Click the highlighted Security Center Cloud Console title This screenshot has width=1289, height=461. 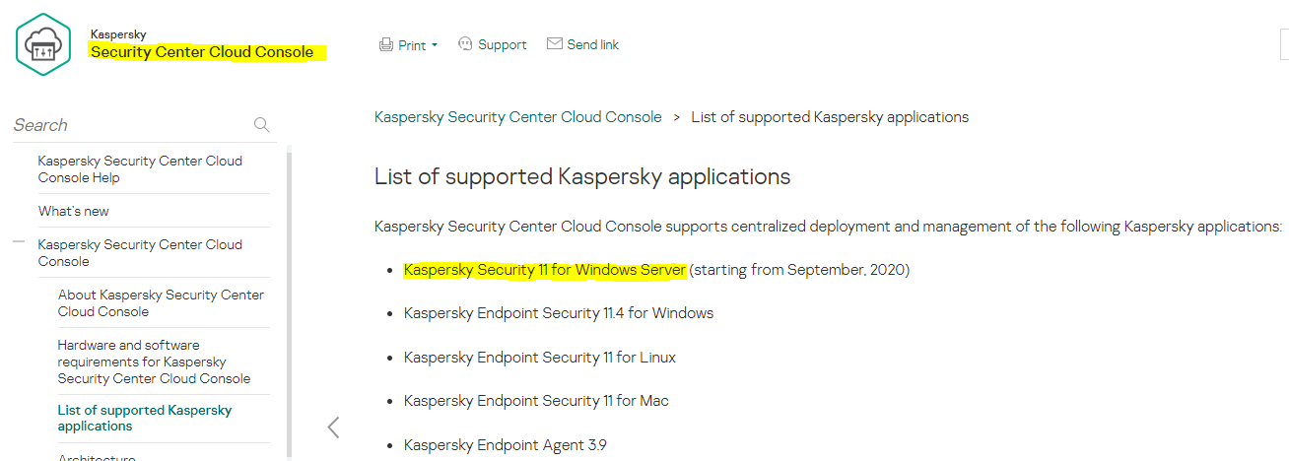click(202, 52)
